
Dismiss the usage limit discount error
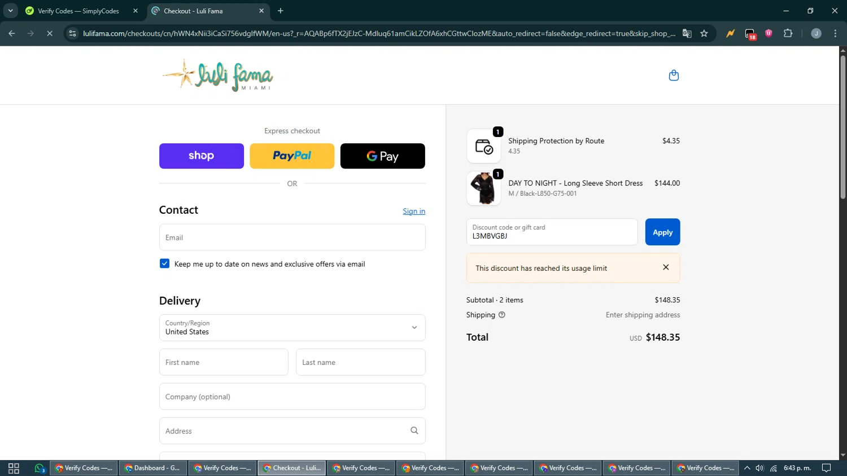point(666,267)
